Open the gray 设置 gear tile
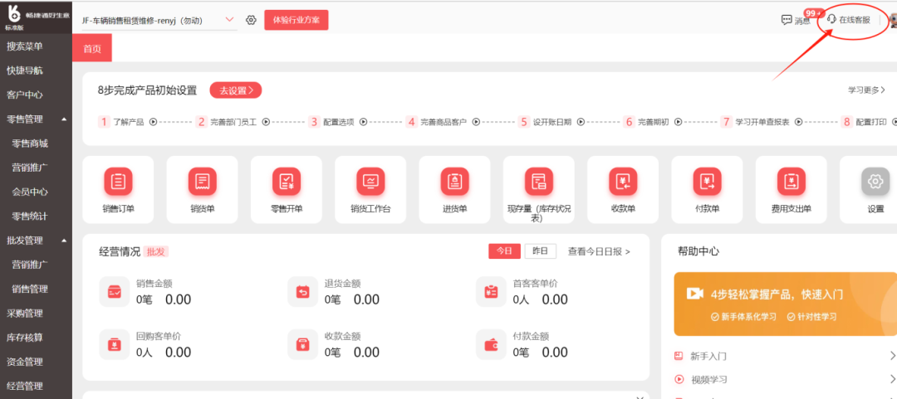Viewport: 897px width, 399px height. click(875, 182)
